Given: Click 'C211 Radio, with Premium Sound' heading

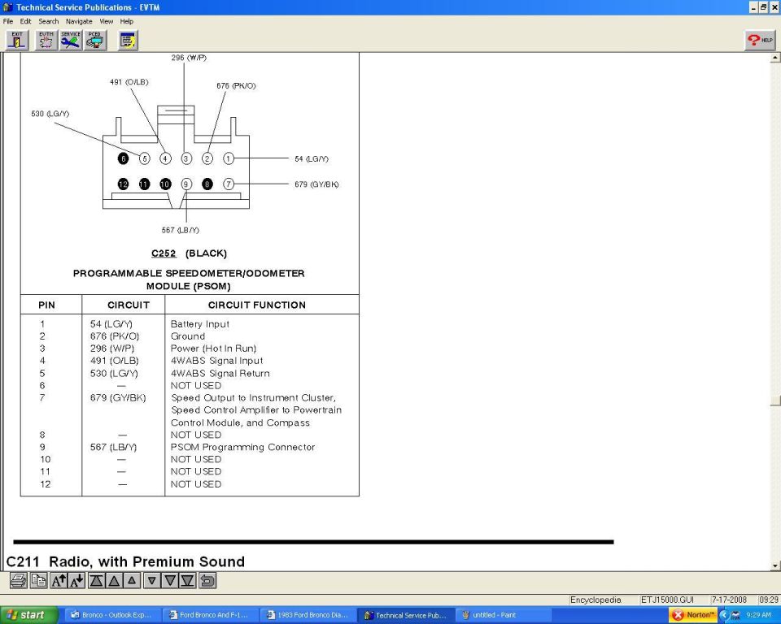Looking at the screenshot, I should [x=125, y=561].
